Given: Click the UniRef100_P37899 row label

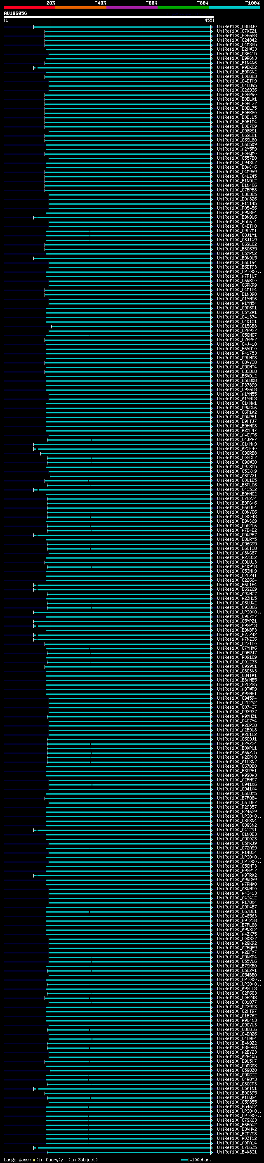Looking at the screenshot, I should click(x=237, y=385).
